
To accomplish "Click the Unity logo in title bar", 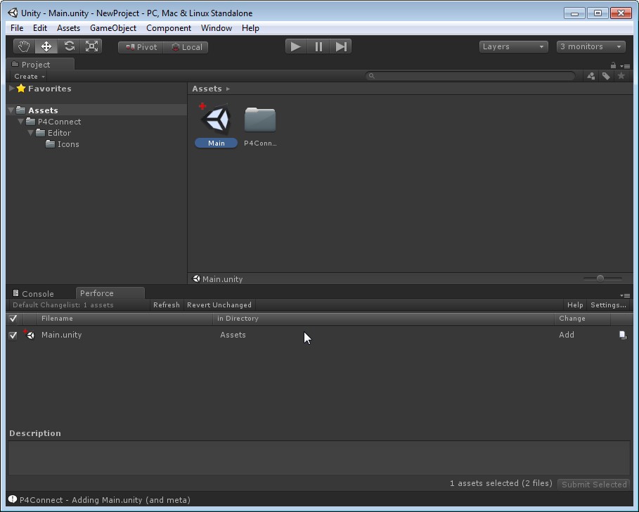I will 13,13.
